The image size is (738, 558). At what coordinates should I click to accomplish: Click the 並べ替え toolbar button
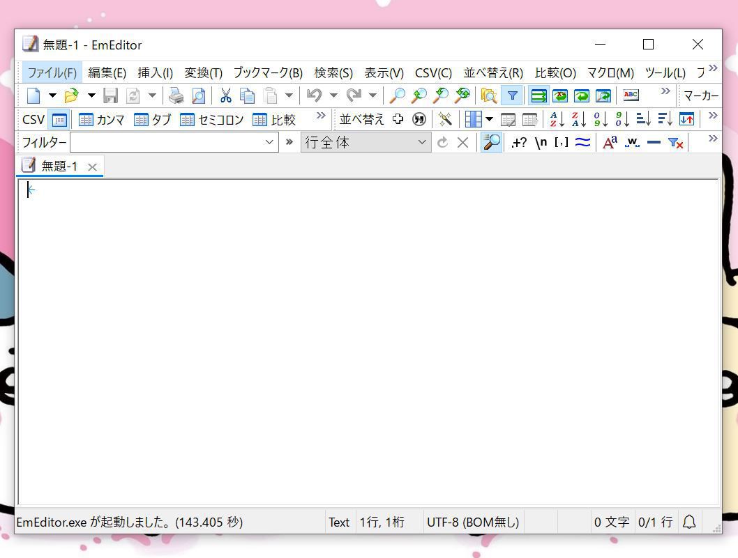point(361,119)
